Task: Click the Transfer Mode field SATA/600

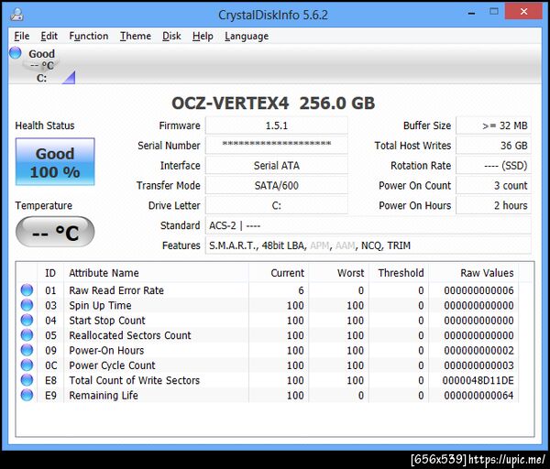Action: coord(277,185)
